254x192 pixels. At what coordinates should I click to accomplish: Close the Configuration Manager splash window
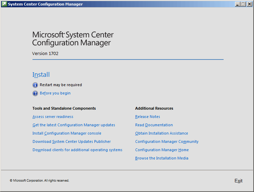coord(249,4)
